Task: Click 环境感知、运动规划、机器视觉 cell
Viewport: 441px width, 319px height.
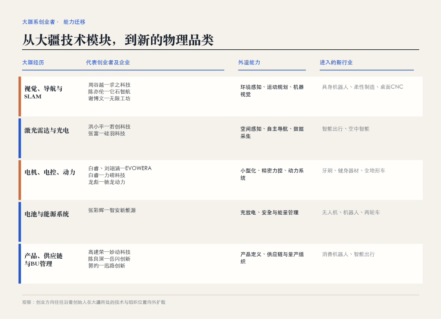Action: coord(272,90)
